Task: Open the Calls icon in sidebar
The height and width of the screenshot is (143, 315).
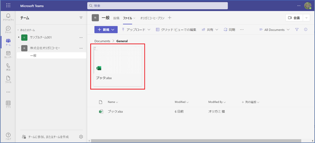Action: coord(8,67)
